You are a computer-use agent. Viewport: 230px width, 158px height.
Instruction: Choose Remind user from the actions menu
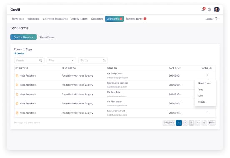pyautogui.click(x=205, y=83)
